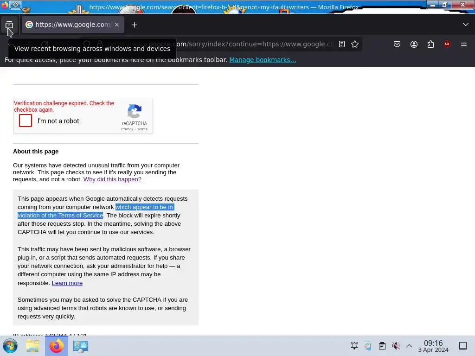Open the clock showing 09:16
The image size is (475, 356).
pos(433,346)
